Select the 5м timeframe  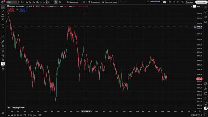30,2
